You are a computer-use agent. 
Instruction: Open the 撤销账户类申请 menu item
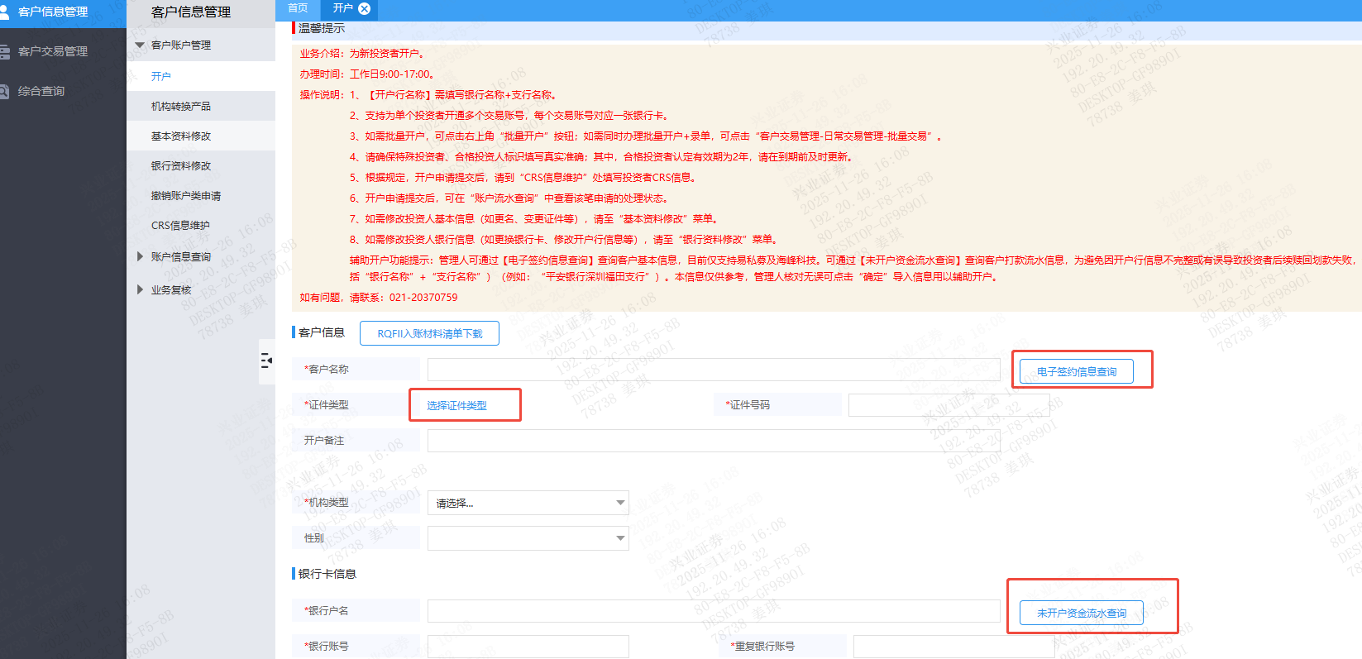pyautogui.click(x=201, y=195)
